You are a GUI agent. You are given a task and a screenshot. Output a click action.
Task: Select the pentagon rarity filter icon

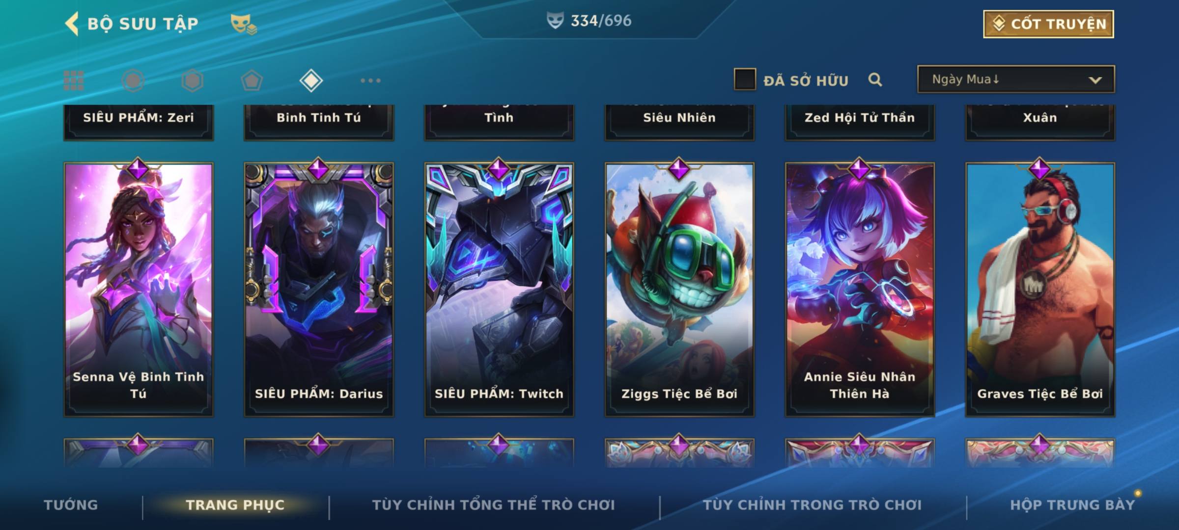[x=252, y=80]
